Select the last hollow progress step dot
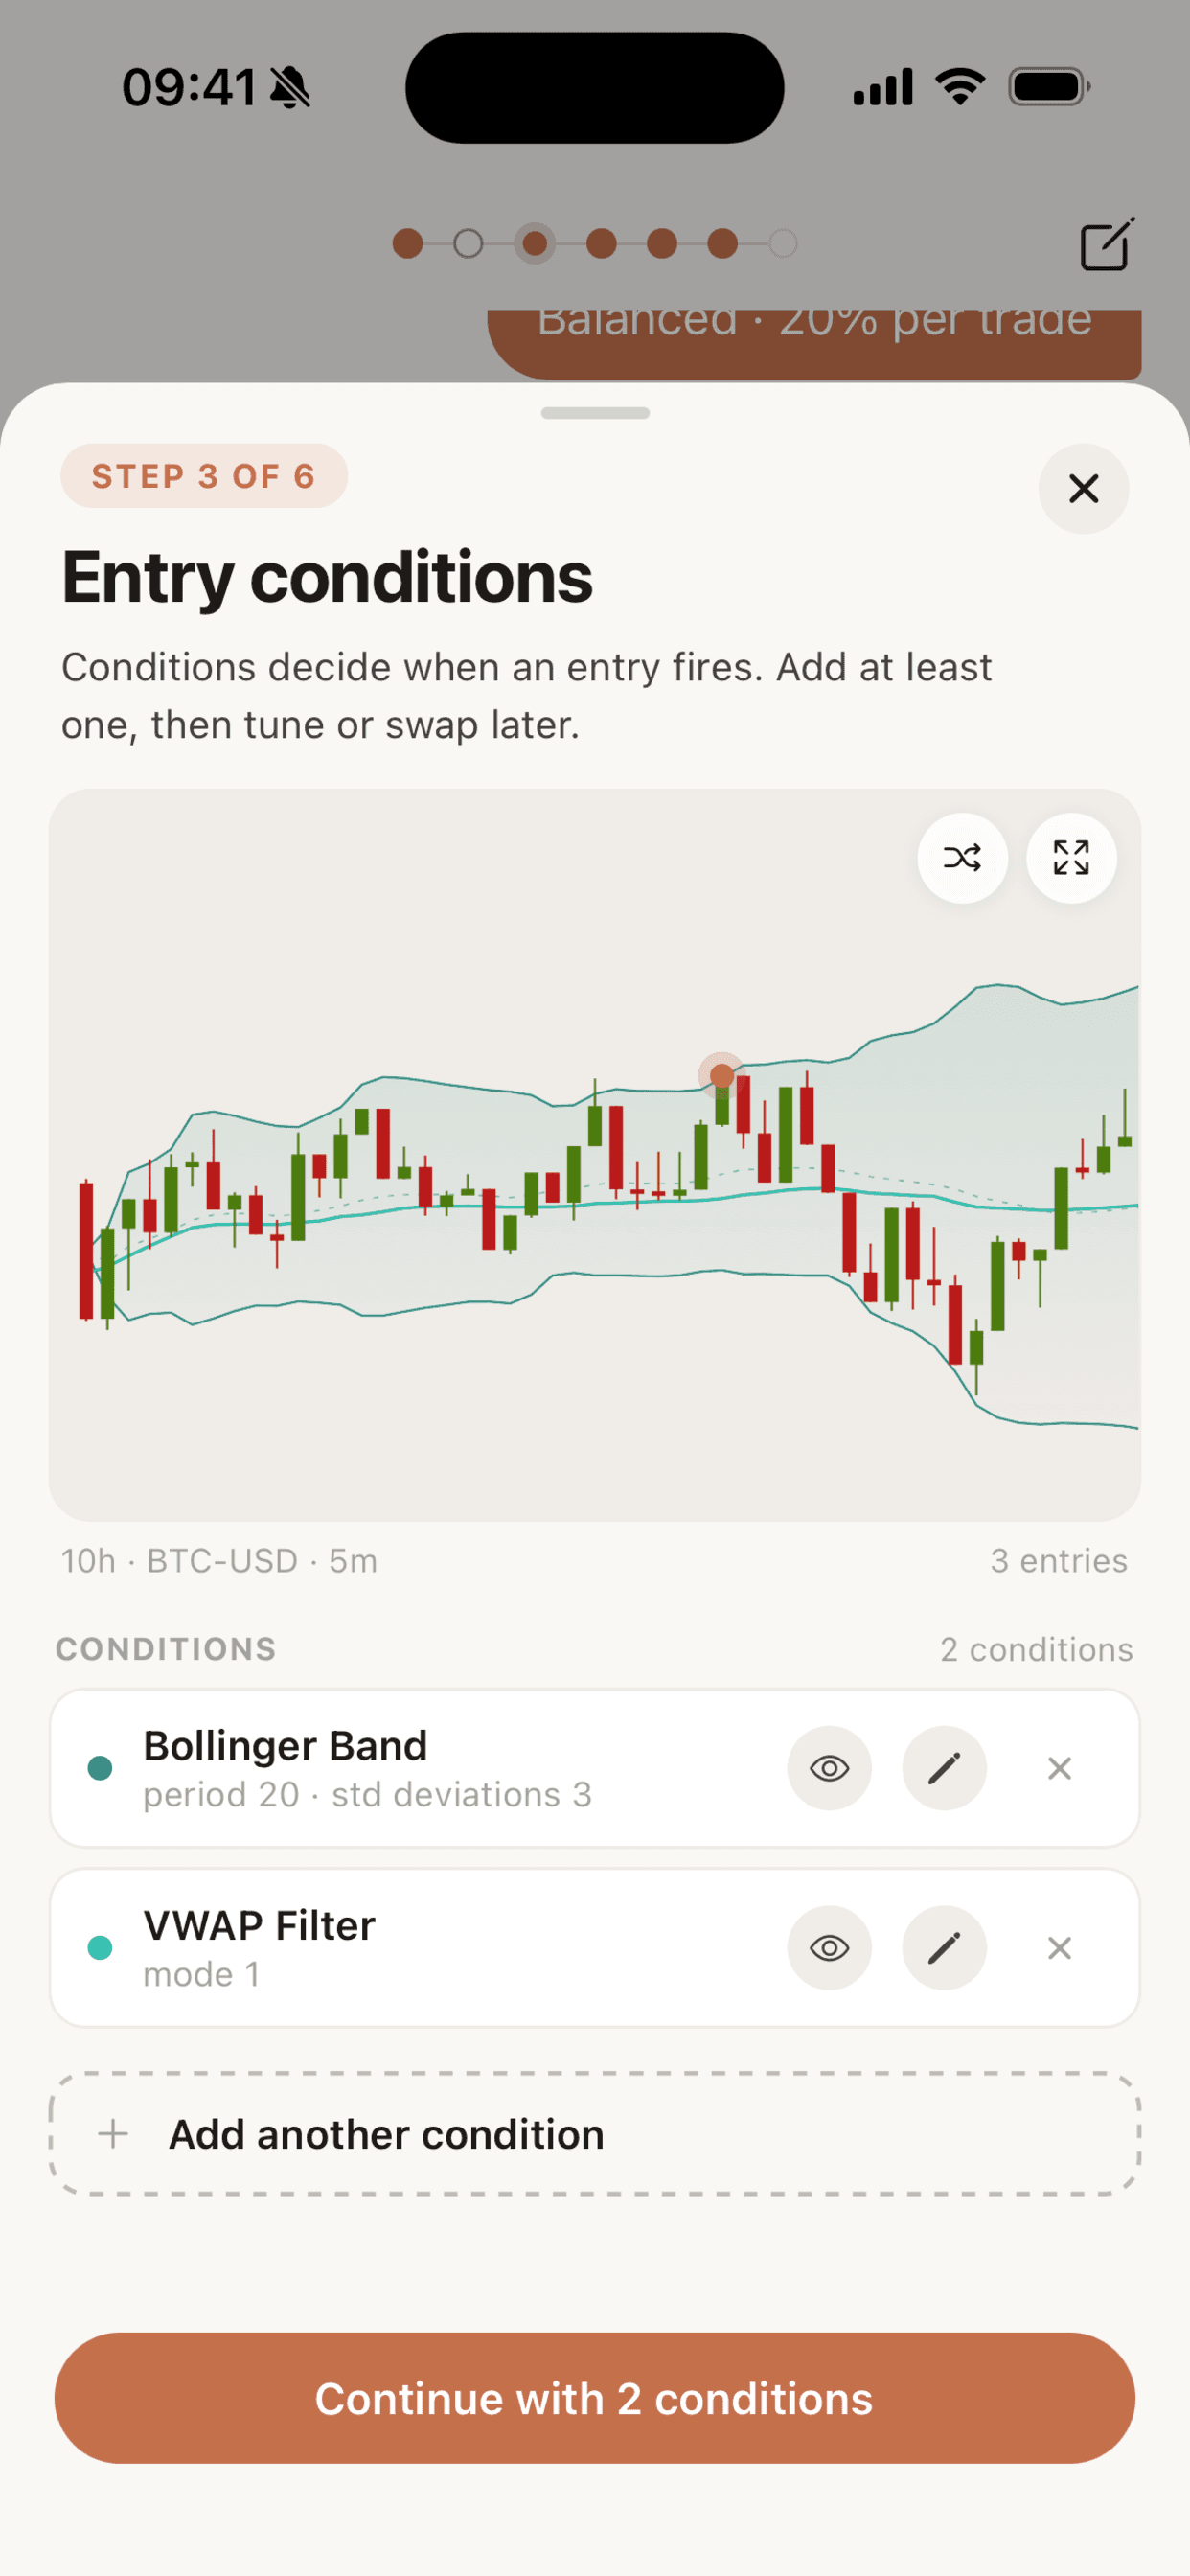 click(783, 243)
